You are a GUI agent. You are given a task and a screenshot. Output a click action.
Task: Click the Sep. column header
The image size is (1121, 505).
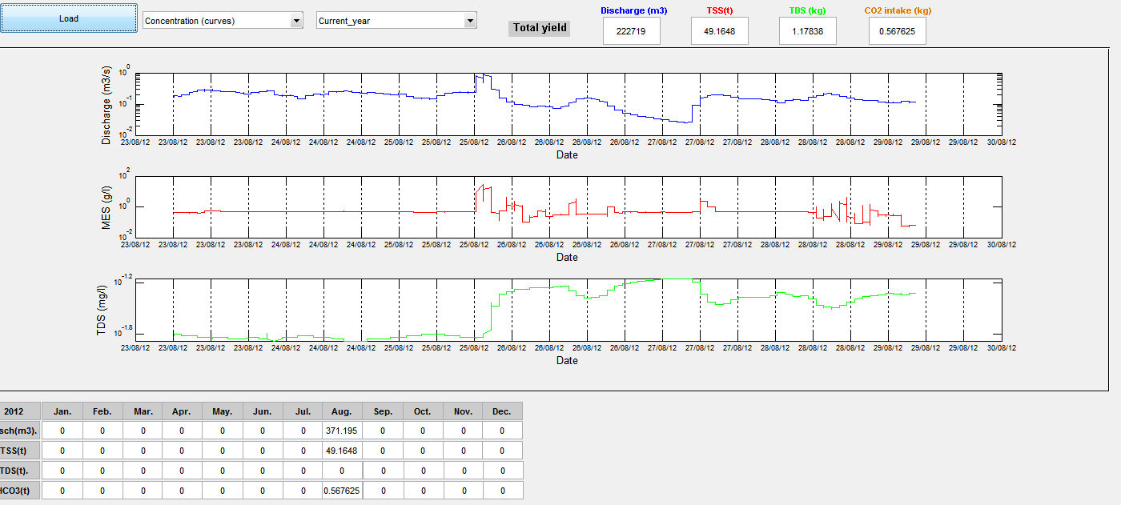pyautogui.click(x=383, y=411)
